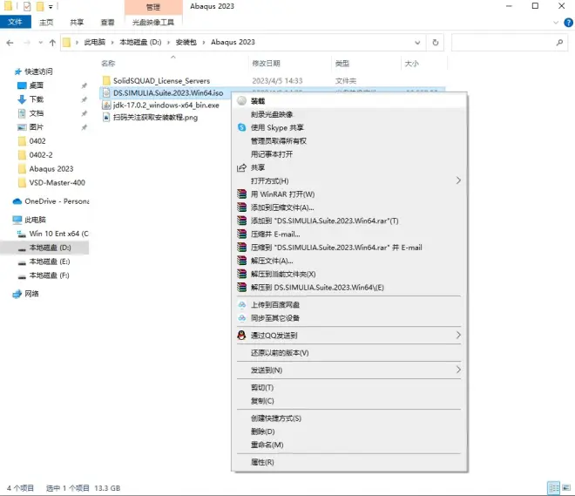Choose 使用 Skype 共享 option

[277, 127]
